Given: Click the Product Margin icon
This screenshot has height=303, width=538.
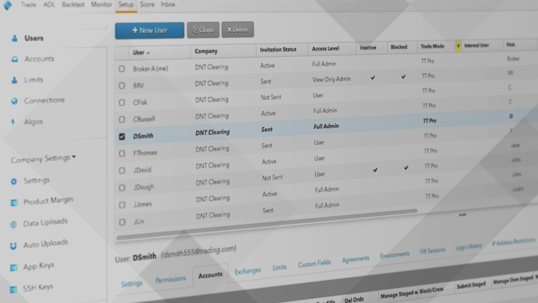Looking at the screenshot, I should (14, 203).
